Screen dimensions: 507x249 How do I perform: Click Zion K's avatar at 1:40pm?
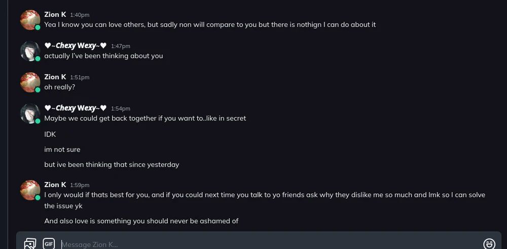click(x=30, y=20)
